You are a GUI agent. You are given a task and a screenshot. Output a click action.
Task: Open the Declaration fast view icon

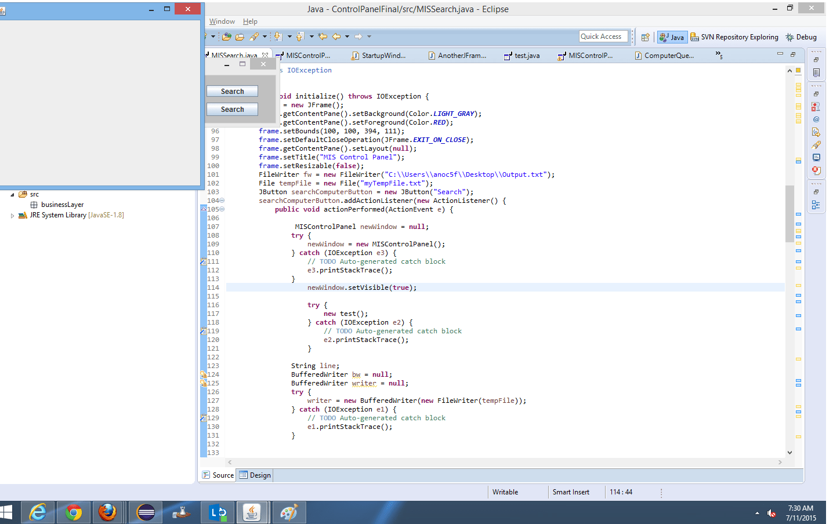pyautogui.click(x=816, y=132)
